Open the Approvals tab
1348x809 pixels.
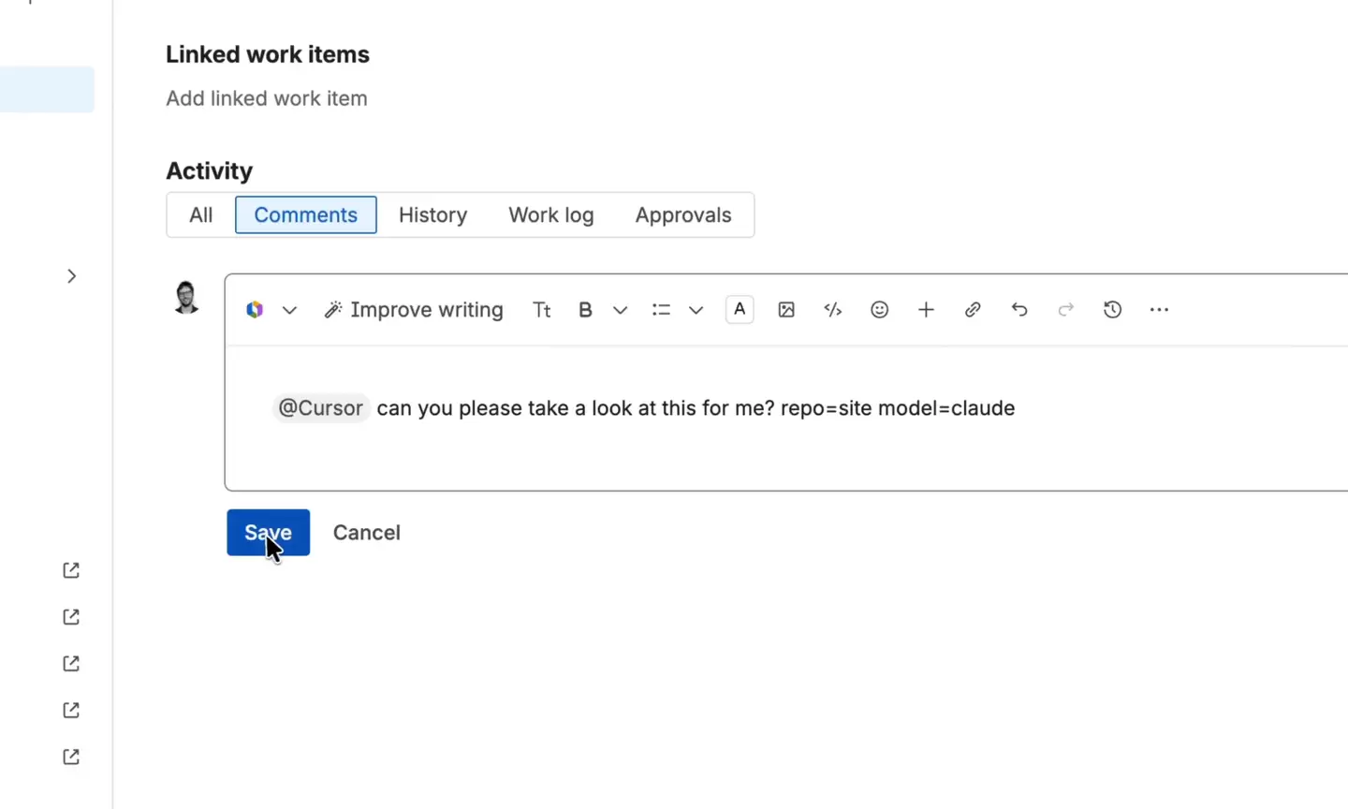[683, 214]
